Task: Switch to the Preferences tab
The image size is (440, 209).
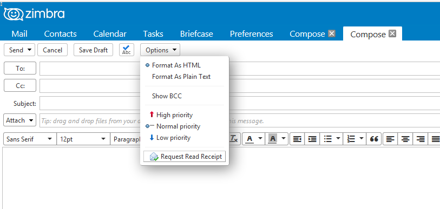Action: [x=251, y=34]
